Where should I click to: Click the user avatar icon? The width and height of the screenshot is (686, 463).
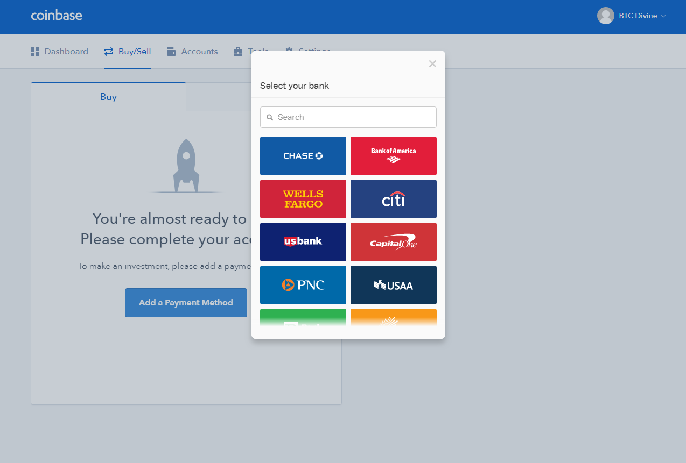606,16
